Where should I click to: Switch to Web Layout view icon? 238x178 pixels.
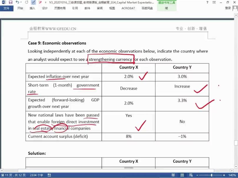(x=191, y=175)
